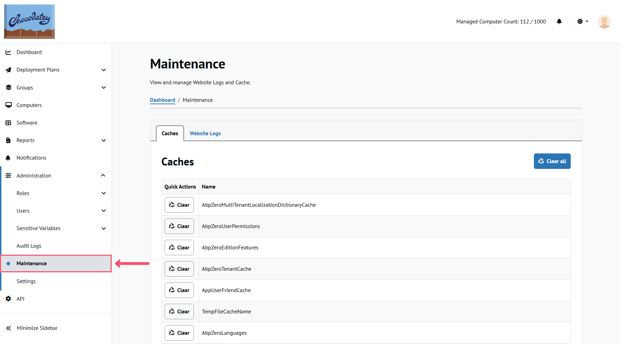This screenshot has width=620, height=344.
Task: Clear the AbpZeroEditionFeatures cache
Action: pyautogui.click(x=179, y=247)
